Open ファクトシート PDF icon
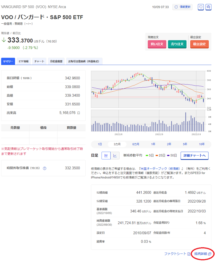The image size is (215, 263). click(189, 254)
